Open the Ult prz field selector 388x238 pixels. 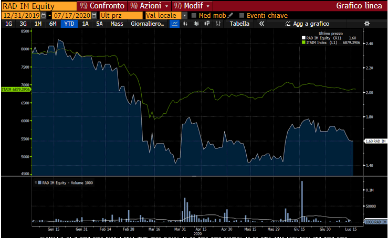[x=121, y=16]
